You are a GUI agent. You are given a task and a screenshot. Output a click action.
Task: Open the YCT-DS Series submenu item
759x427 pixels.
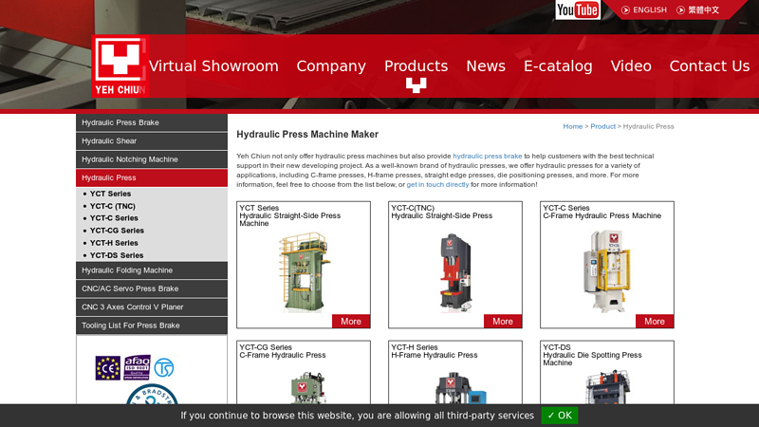[x=116, y=255]
